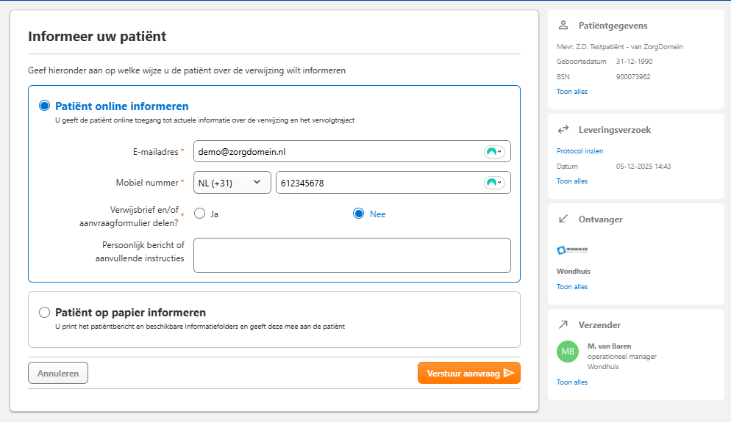The width and height of the screenshot is (731, 422).
Task: Expand Toon alles under Leveringsverzoek
Action: [572, 181]
